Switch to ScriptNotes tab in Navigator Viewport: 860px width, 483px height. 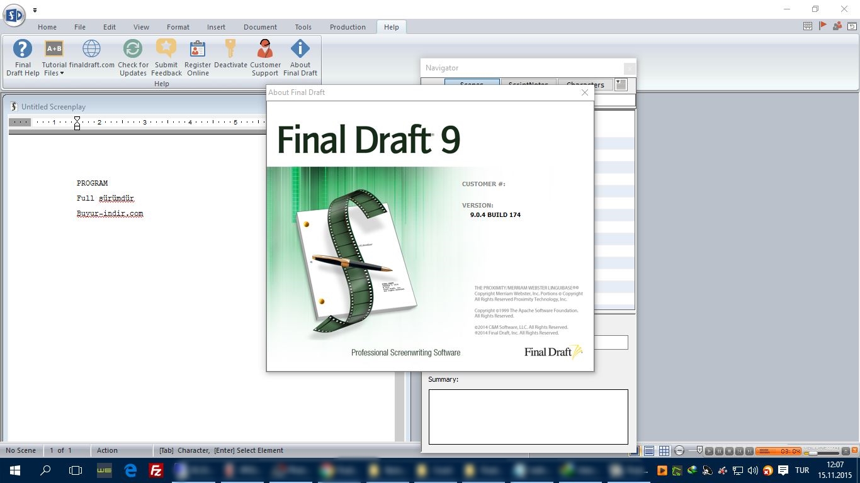click(x=529, y=84)
